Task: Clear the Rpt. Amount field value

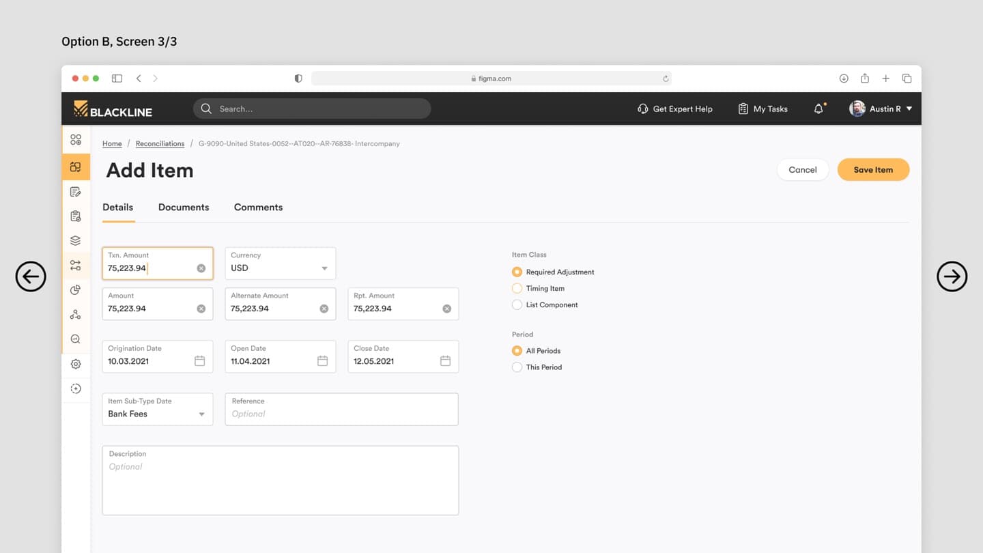Action: (x=447, y=309)
